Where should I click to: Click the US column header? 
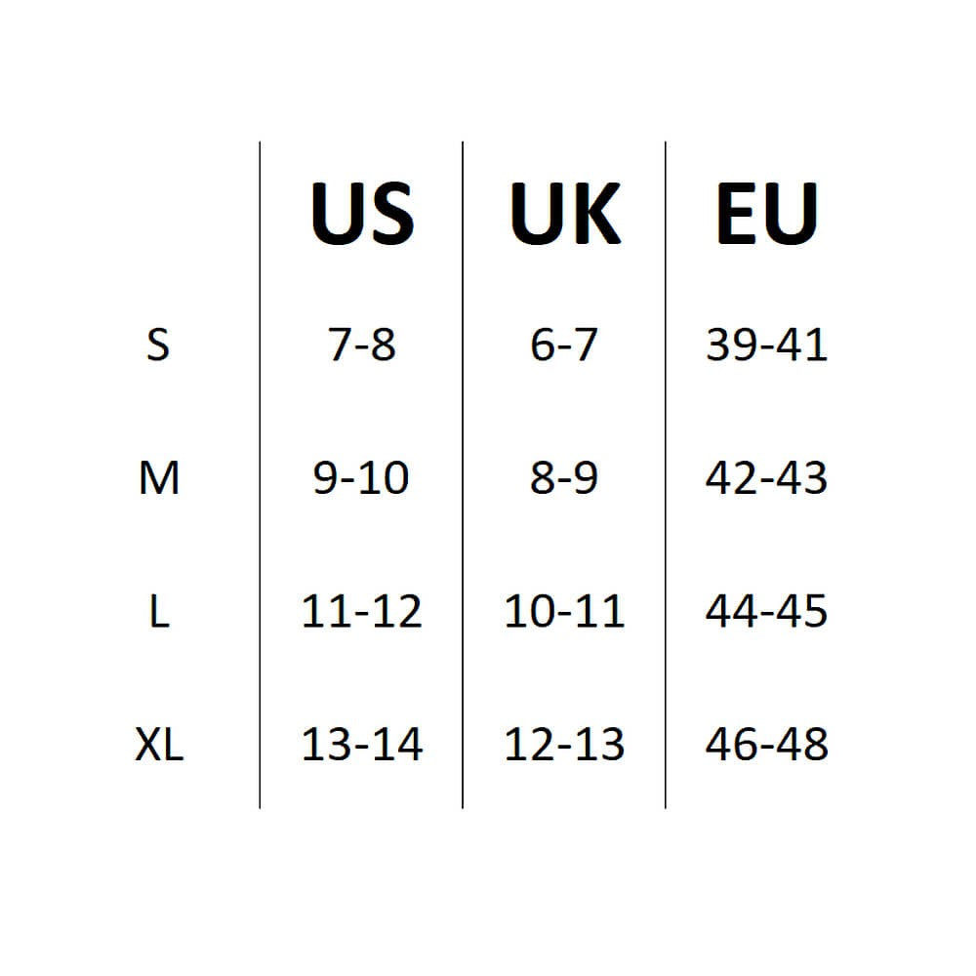point(362,214)
